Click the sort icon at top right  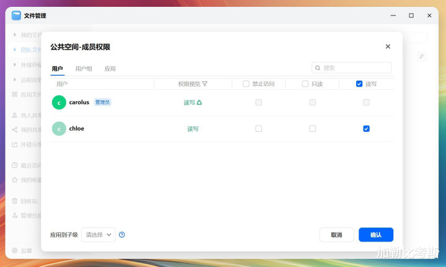click(x=422, y=56)
